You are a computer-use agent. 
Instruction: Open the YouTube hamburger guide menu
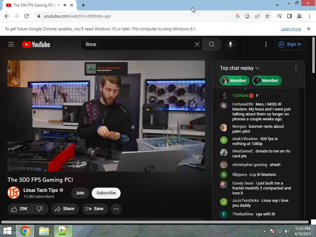point(11,44)
